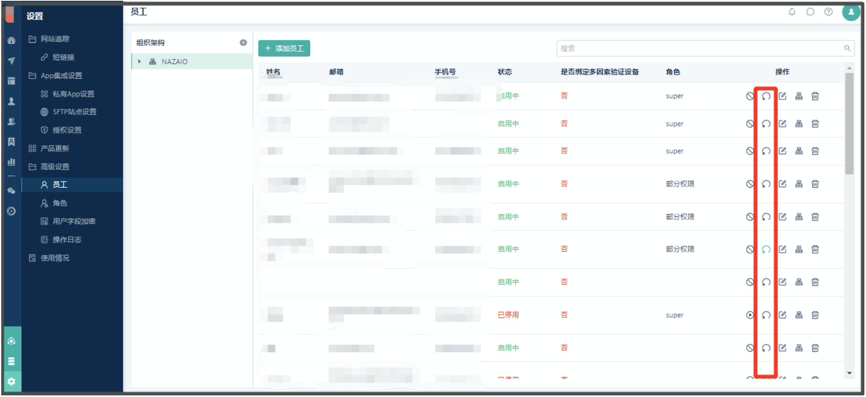Open the 操作日志 menu item
Viewport: 866px width, 397px height.
coord(67,239)
